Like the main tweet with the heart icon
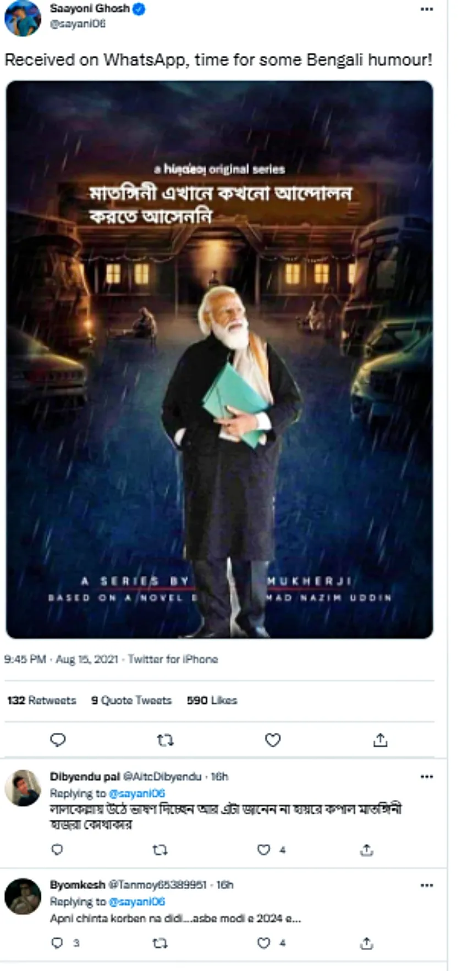This screenshot has height=971, width=462. (x=273, y=740)
